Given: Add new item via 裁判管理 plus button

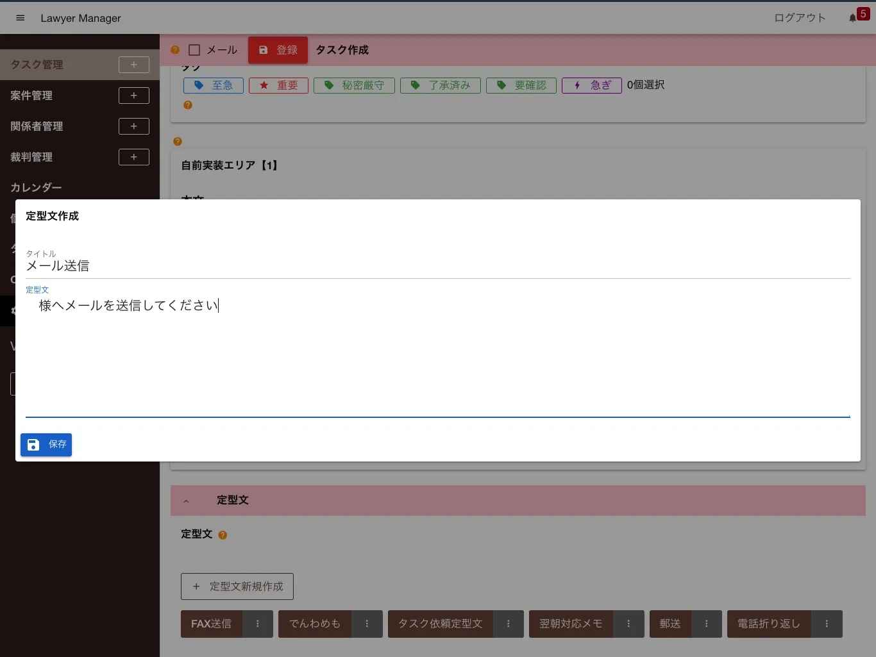Looking at the screenshot, I should click(134, 157).
